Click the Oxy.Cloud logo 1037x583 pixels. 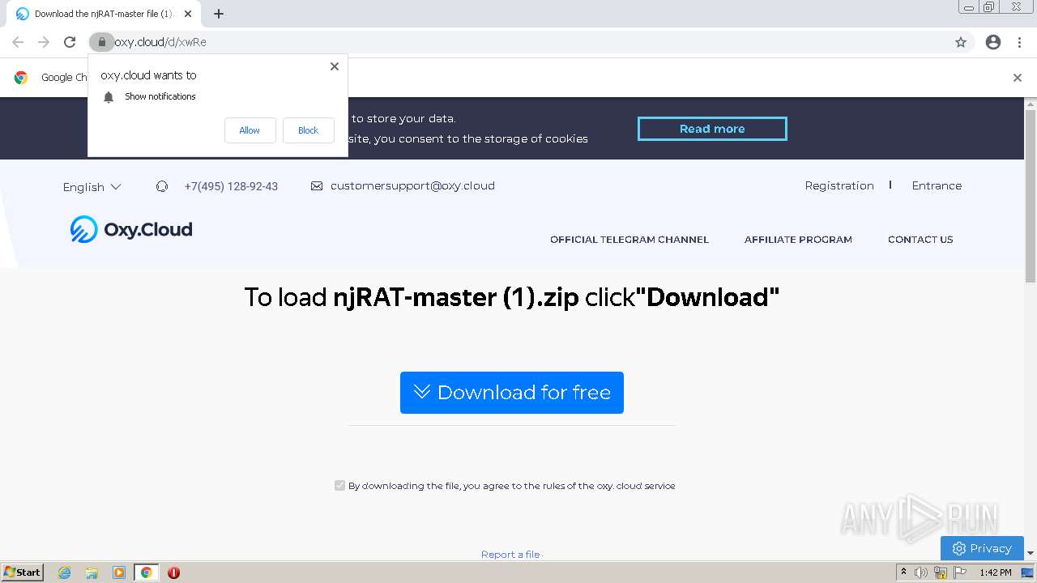[131, 229]
